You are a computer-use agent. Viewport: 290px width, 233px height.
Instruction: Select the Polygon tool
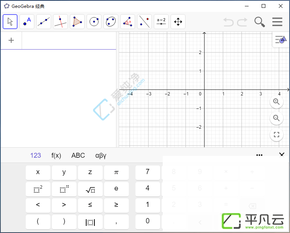[x=77, y=22]
